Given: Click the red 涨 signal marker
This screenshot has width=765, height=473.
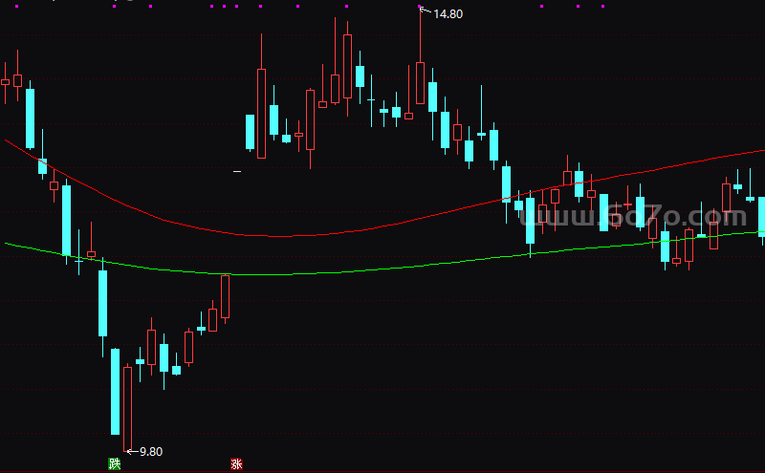Looking at the screenshot, I should pos(236,463).
